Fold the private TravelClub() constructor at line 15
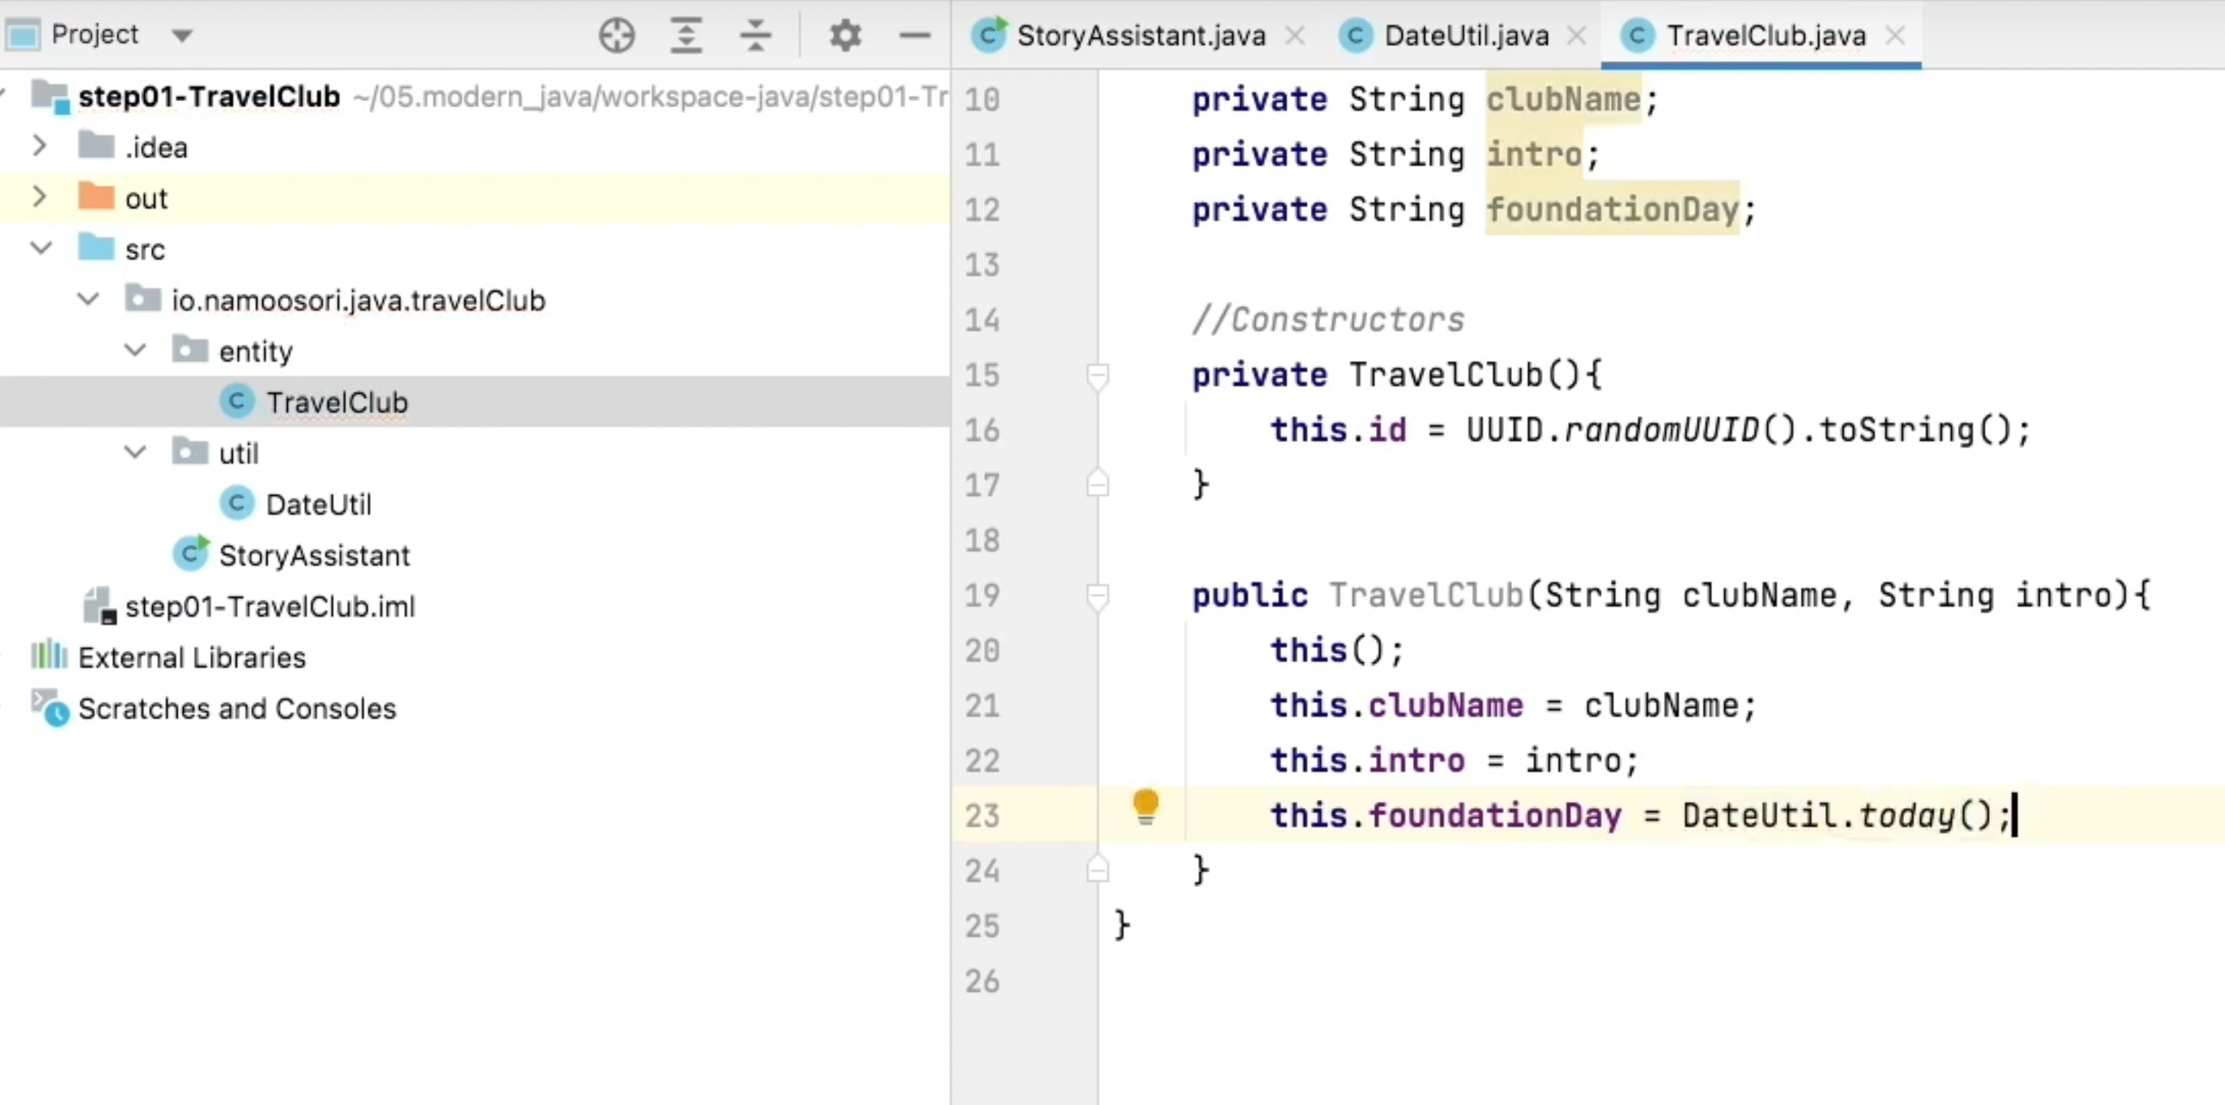This screenshot has height=1105, width=2225. click(1097, 376)
